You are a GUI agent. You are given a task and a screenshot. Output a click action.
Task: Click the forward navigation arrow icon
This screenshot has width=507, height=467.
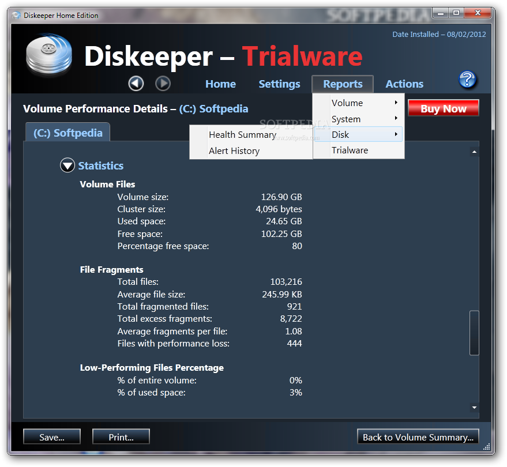pos(163,84)
